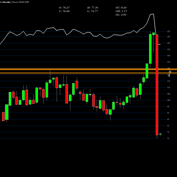Click the OC: 0.43 value
This screenshot has width=177, height=177.
pyautogui.click(x=121, y=8)
